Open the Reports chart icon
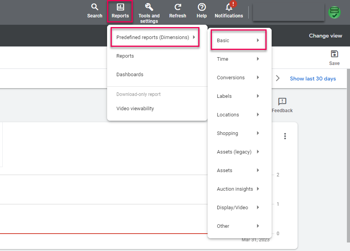 coord(120,7)
